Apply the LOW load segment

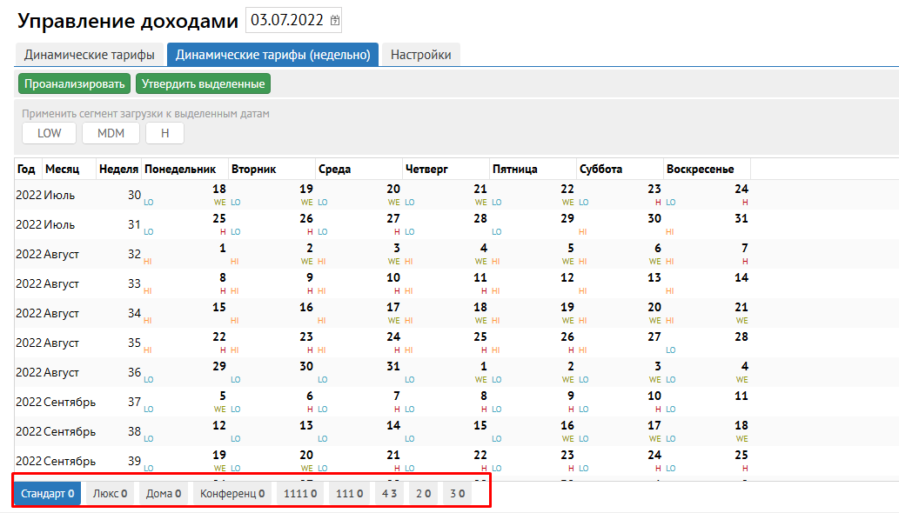coord(49,133)
